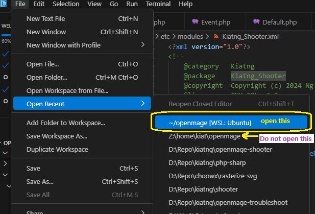Viewport: 315px width, 214px height.
Task: Click Add Folder to Workspace...
Action: point(65,123)
